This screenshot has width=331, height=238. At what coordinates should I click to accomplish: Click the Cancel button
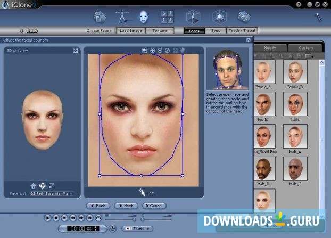[x=154, y=206]
